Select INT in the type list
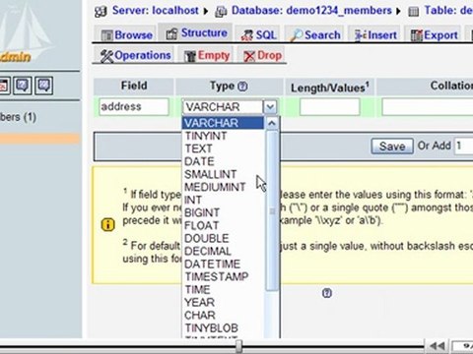 223,200
